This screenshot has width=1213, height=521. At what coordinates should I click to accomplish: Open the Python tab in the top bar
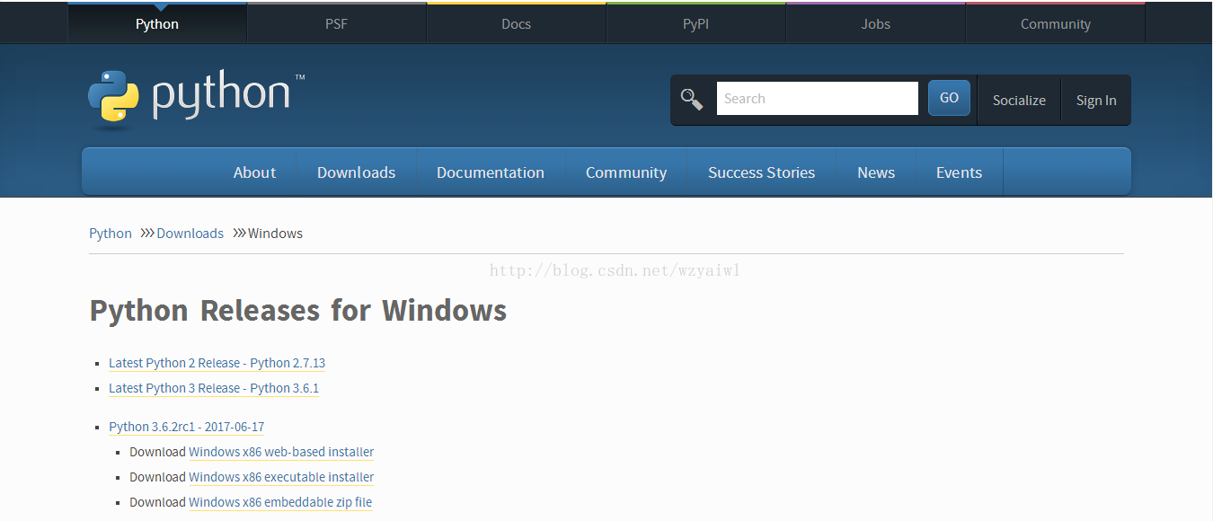point(157,24)
